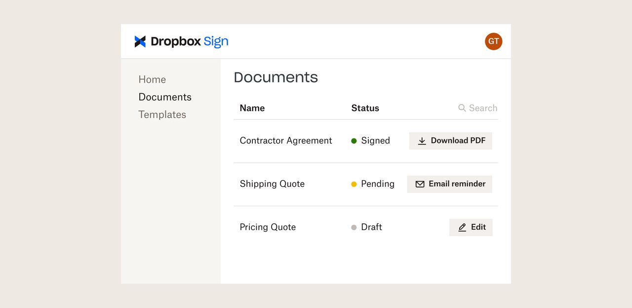Edit the Pricing Quote draft
This screenshot has width=632, height=308.
click(471, 227)
